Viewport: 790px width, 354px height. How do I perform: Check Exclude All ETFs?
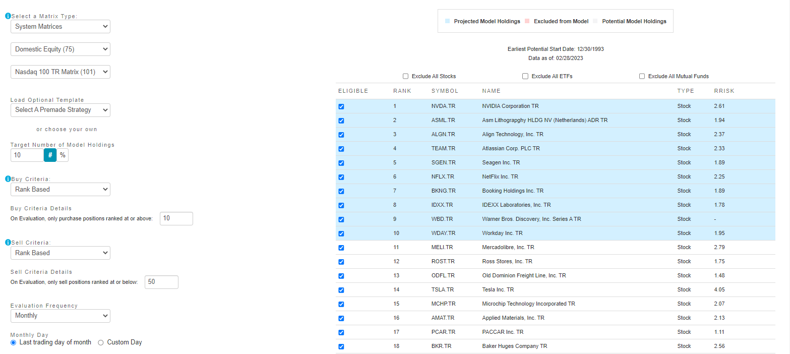point(525,76)
